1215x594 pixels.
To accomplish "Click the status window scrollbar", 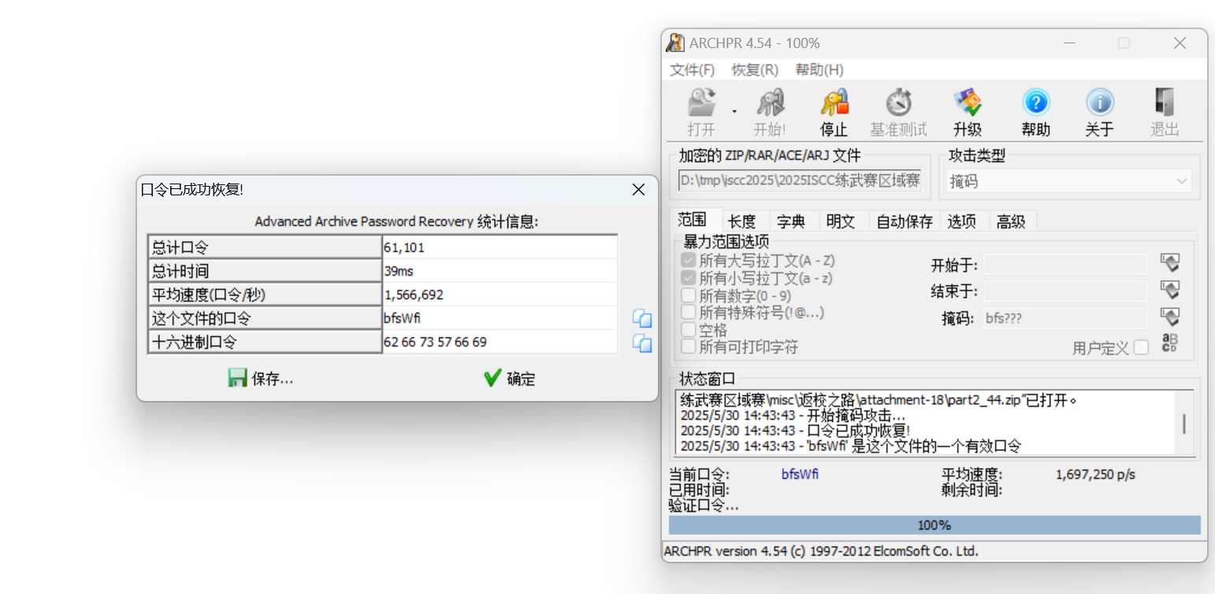I will click(1184, 424).
